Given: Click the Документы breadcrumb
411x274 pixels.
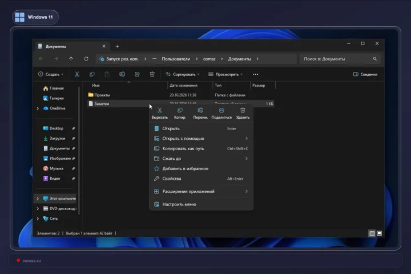Looking at the screenshot, I should click(x=240, y=59).
